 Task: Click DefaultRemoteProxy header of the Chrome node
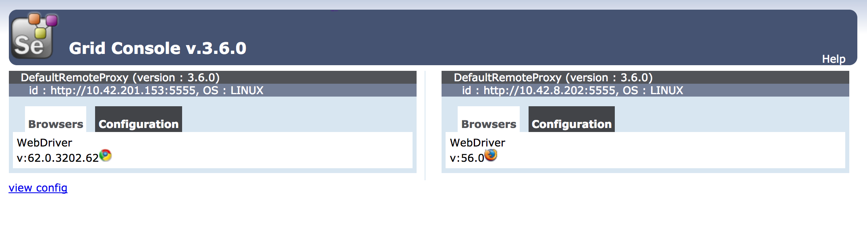click(120, 77)
